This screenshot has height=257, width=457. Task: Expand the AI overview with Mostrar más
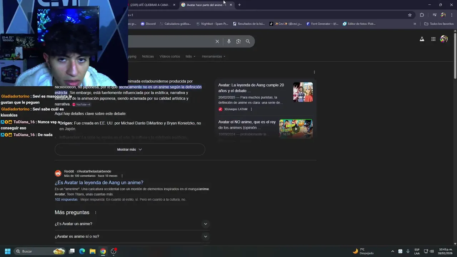(130, 150)
